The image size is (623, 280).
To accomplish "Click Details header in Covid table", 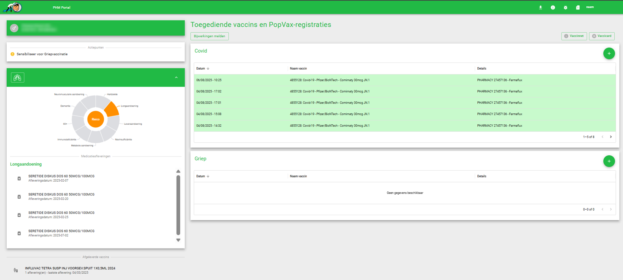I will tap(482, 68).
